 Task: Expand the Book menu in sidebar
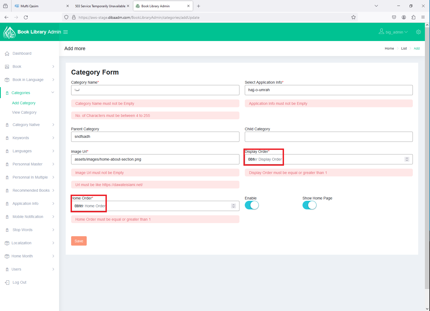pyautogui.click(x=53, y=66)
